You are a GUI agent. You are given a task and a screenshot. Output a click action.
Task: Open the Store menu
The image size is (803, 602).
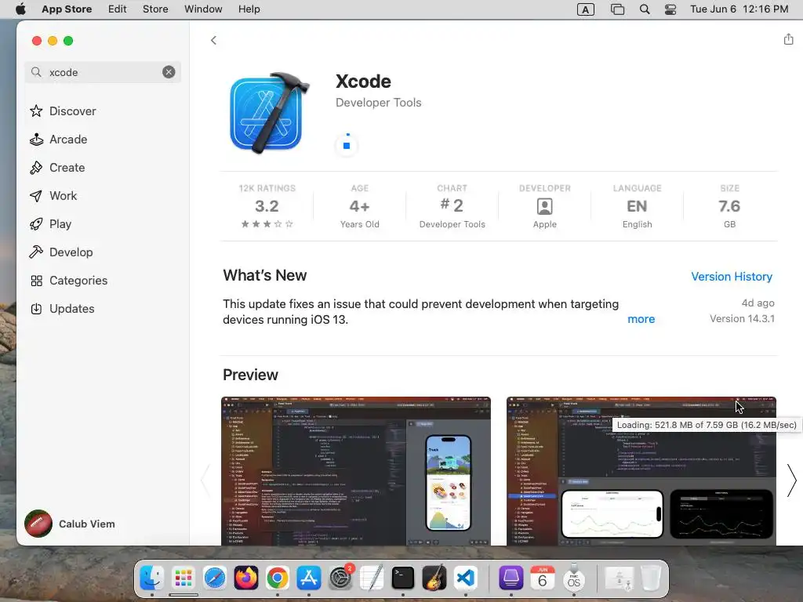(155, 9)
